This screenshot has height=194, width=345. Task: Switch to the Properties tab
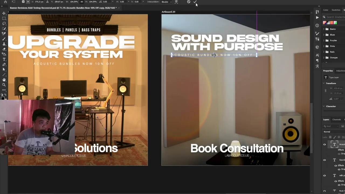[x=328, y=71]
